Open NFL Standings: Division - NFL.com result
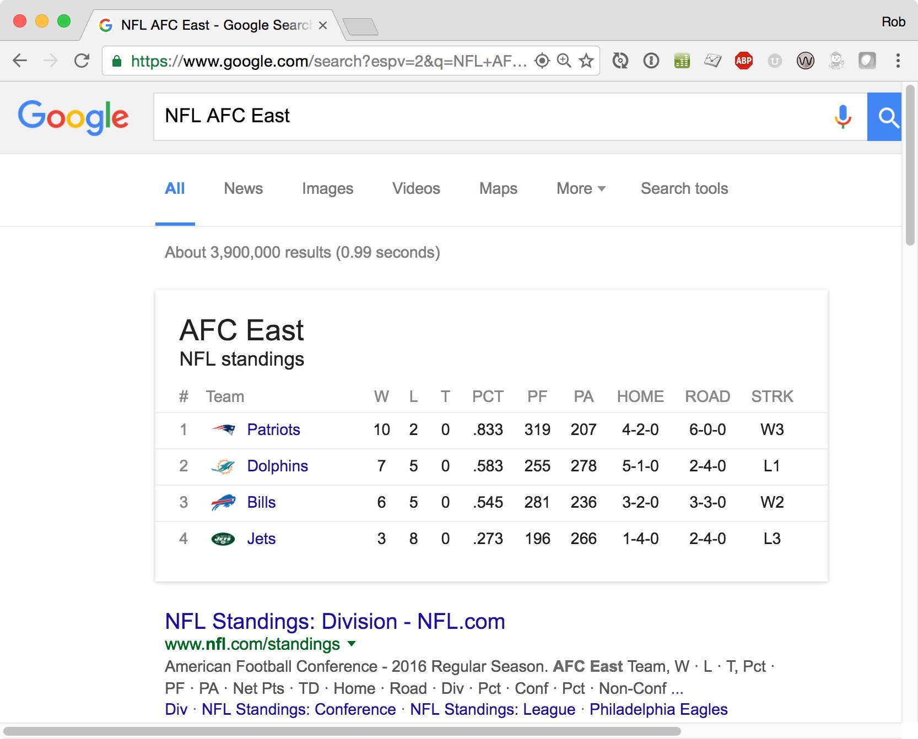 coord(335,621)
